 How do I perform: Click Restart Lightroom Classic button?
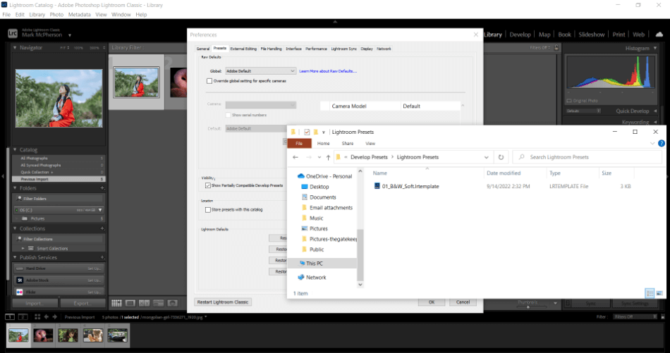coord(223,302)
